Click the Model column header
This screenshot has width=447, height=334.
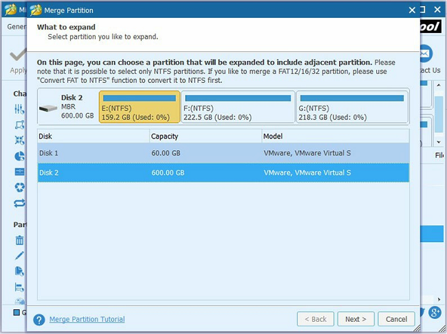click(335, 136)
